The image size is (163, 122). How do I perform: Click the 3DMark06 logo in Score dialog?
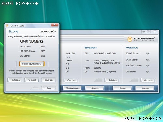(48, 31)
